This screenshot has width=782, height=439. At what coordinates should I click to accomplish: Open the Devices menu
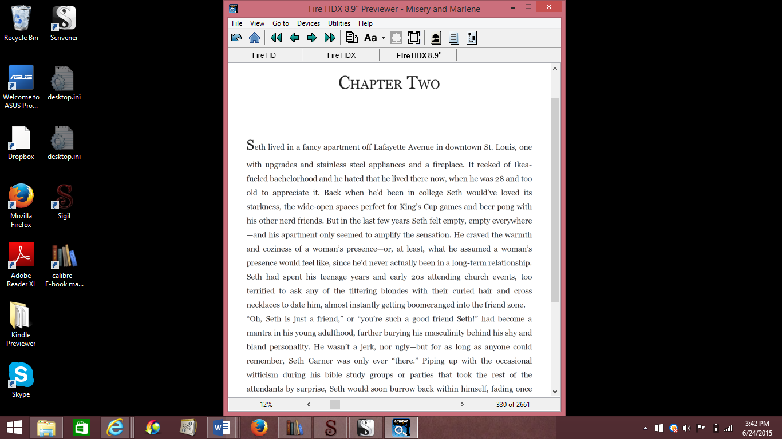click(x=308, y=23)
